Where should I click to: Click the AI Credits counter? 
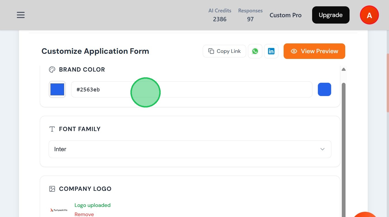(x=220, y=15)
